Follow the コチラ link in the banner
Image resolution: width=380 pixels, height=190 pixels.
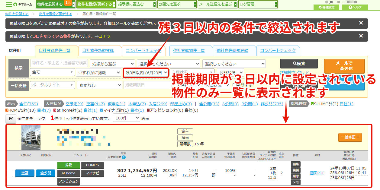(x=105, y=36)
